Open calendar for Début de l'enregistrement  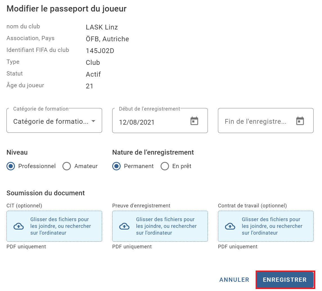coord(194,121)
